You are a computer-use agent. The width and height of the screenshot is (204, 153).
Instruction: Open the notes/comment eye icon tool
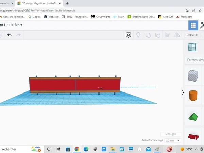tap(129, 35)
